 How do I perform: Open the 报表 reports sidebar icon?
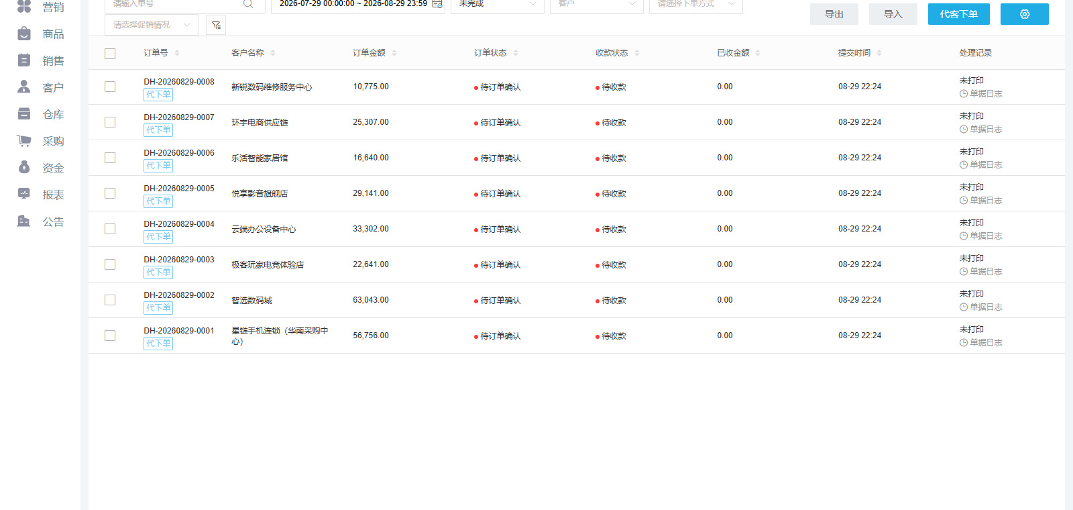(x=24, y=195)
